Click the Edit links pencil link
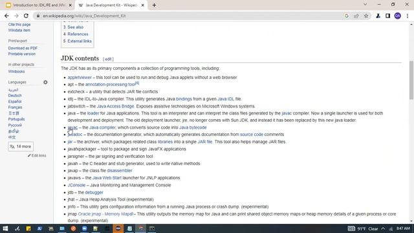This screenshot has height=233, width=414. [37, 155]
